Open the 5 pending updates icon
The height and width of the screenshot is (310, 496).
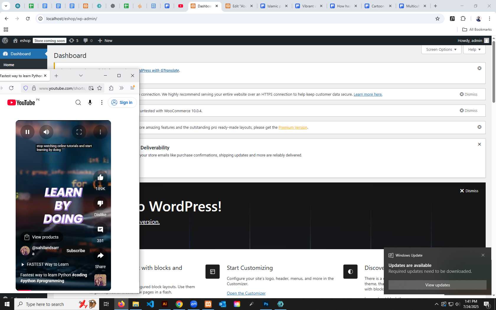tap(74, 40)
